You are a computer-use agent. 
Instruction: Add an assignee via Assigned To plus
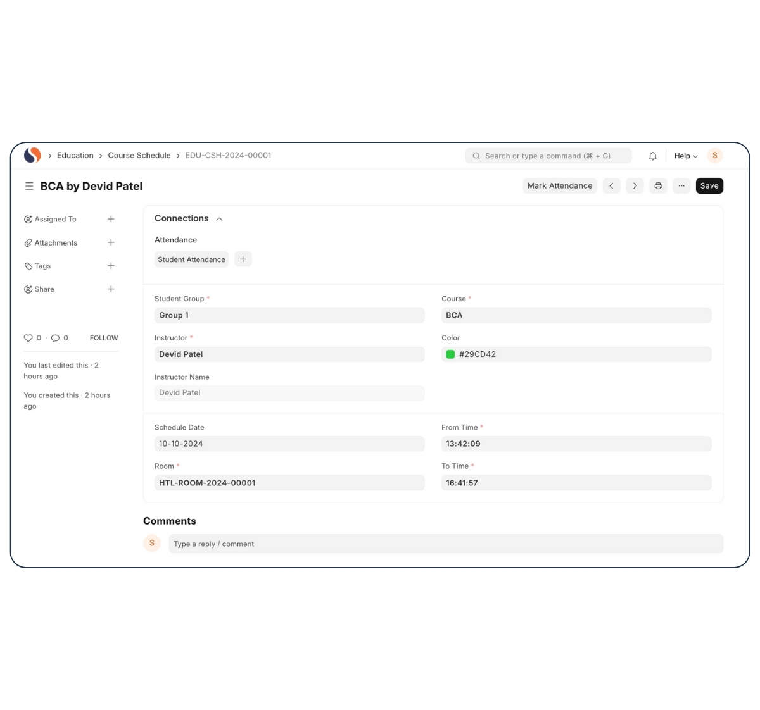pos(111,219)
